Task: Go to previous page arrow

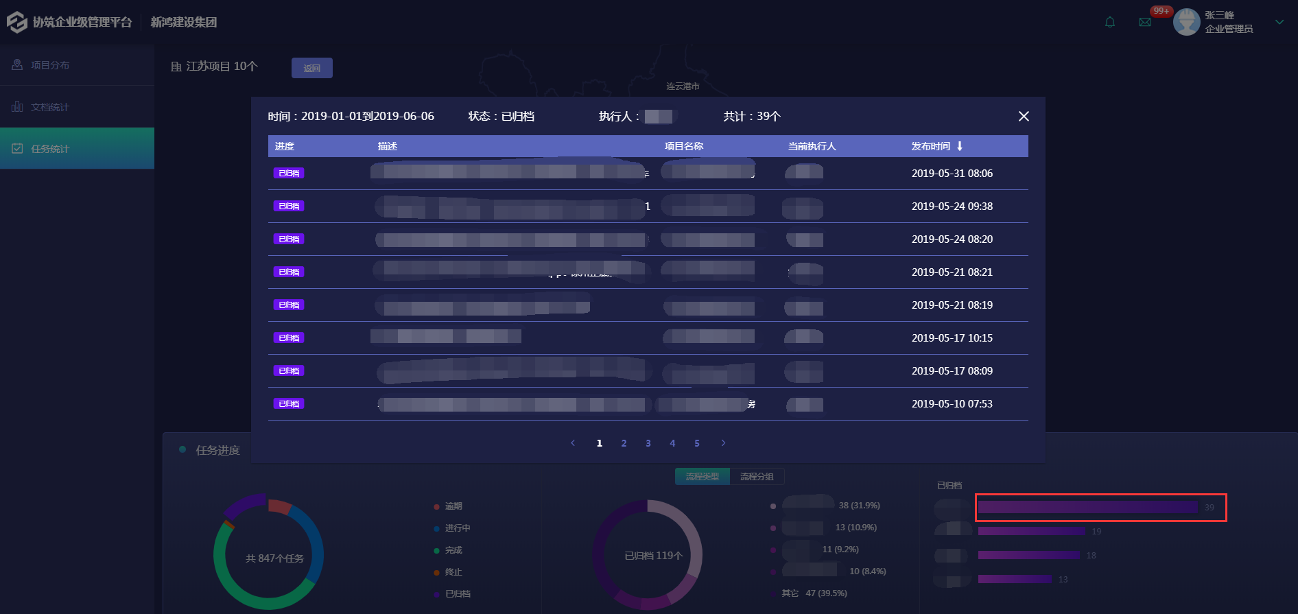Action: pos(573,443)
